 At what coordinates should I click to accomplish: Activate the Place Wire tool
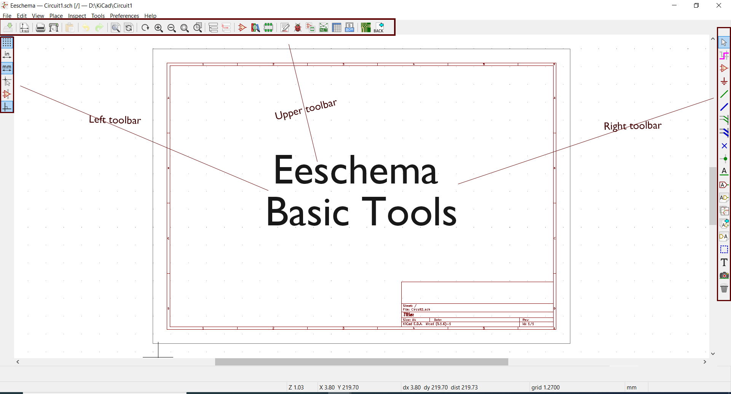click(x=725, y=94)
